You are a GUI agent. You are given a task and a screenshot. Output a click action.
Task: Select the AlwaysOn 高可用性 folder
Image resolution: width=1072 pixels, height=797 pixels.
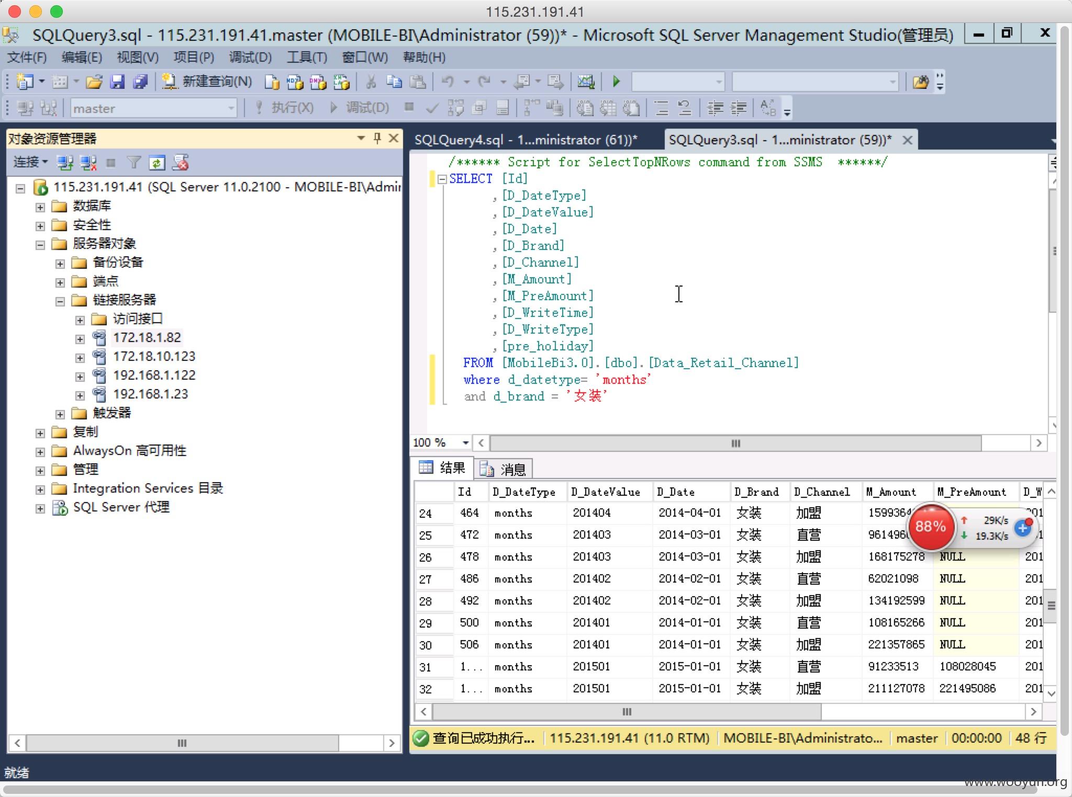129,450
